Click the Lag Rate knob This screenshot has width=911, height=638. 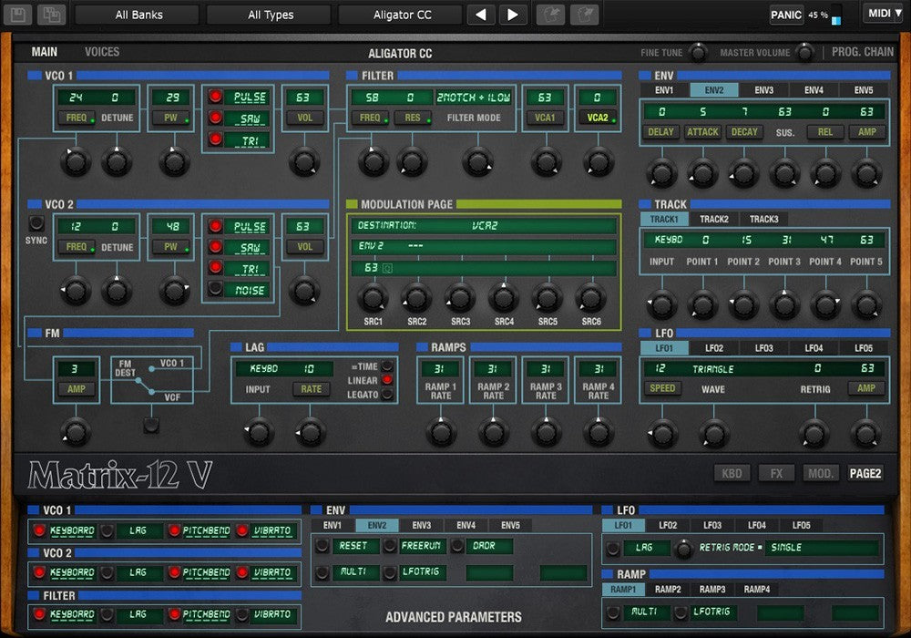point(311,432)
